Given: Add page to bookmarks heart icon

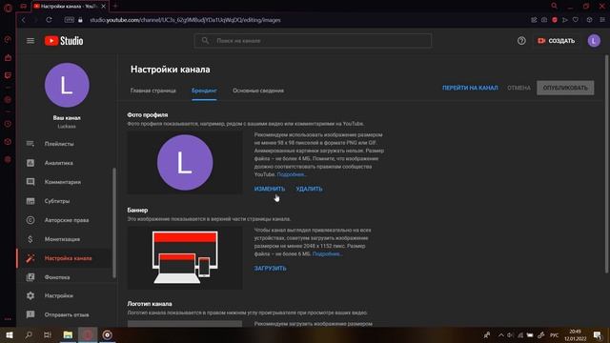Looking at the screenshot, I should [x=576, y=20].
